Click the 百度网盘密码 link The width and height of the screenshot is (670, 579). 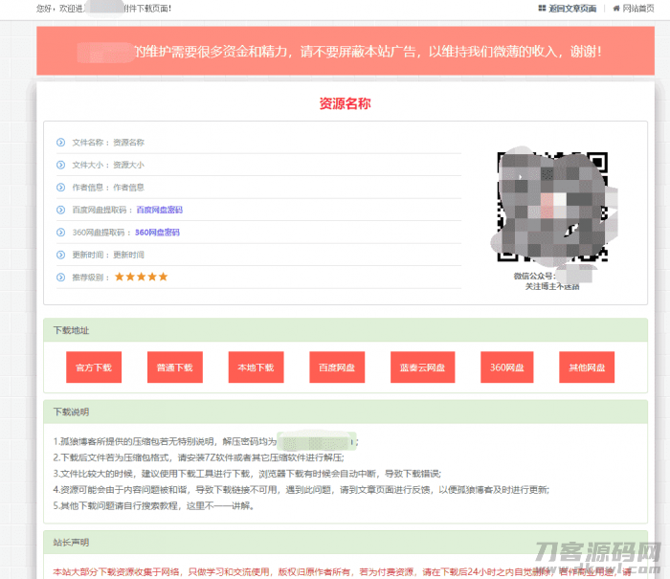point(159,210)
